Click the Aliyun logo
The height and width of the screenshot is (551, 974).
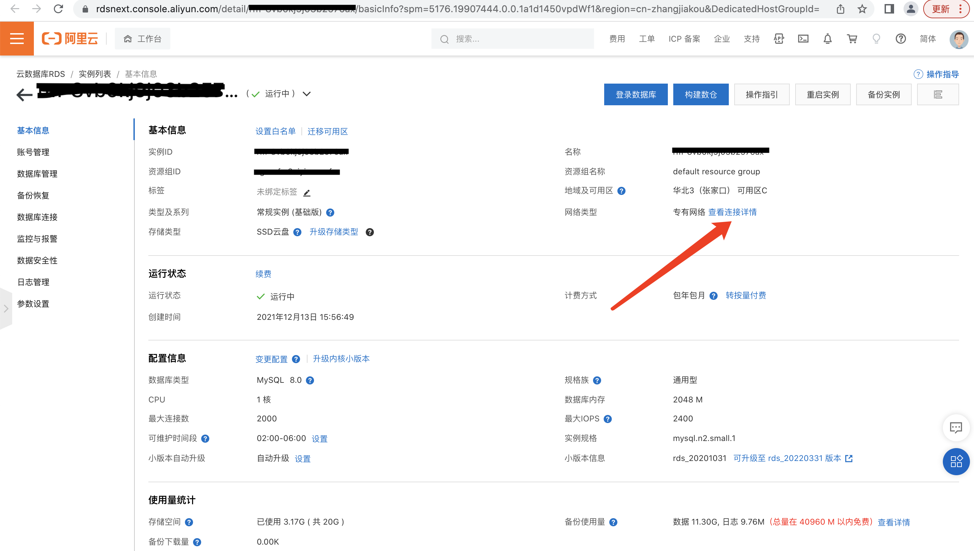pyautogui.click(x=70, y=39)
